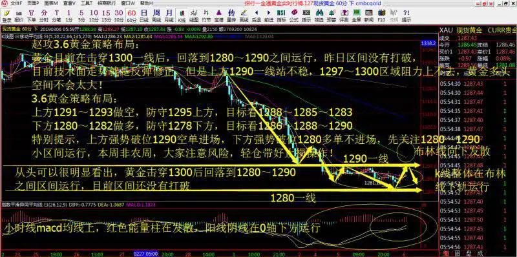
Task: Click the 后退 back arrow icon
Action: (x=256, y=15)
